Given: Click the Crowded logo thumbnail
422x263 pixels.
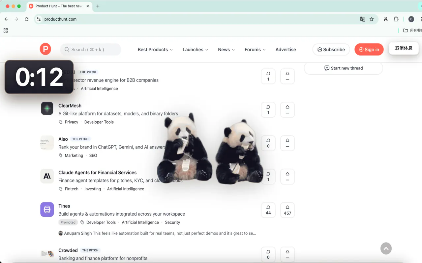Looking at the screenshot, I should pos(47,254).
